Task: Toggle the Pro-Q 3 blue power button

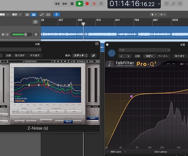Action: pyautogui.click(x=112, y=53)
